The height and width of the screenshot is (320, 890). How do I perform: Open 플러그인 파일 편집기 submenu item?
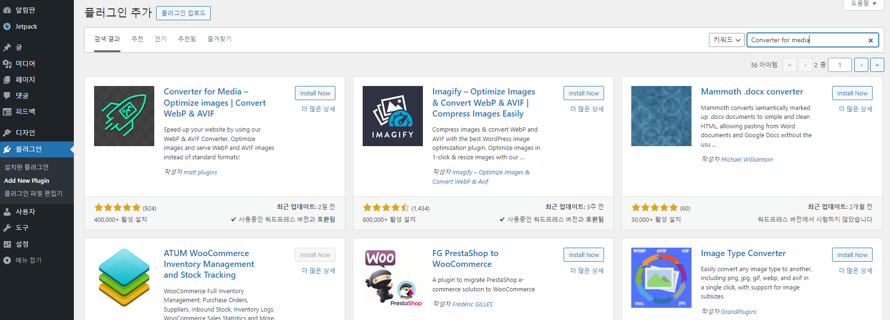coord(33,194)
